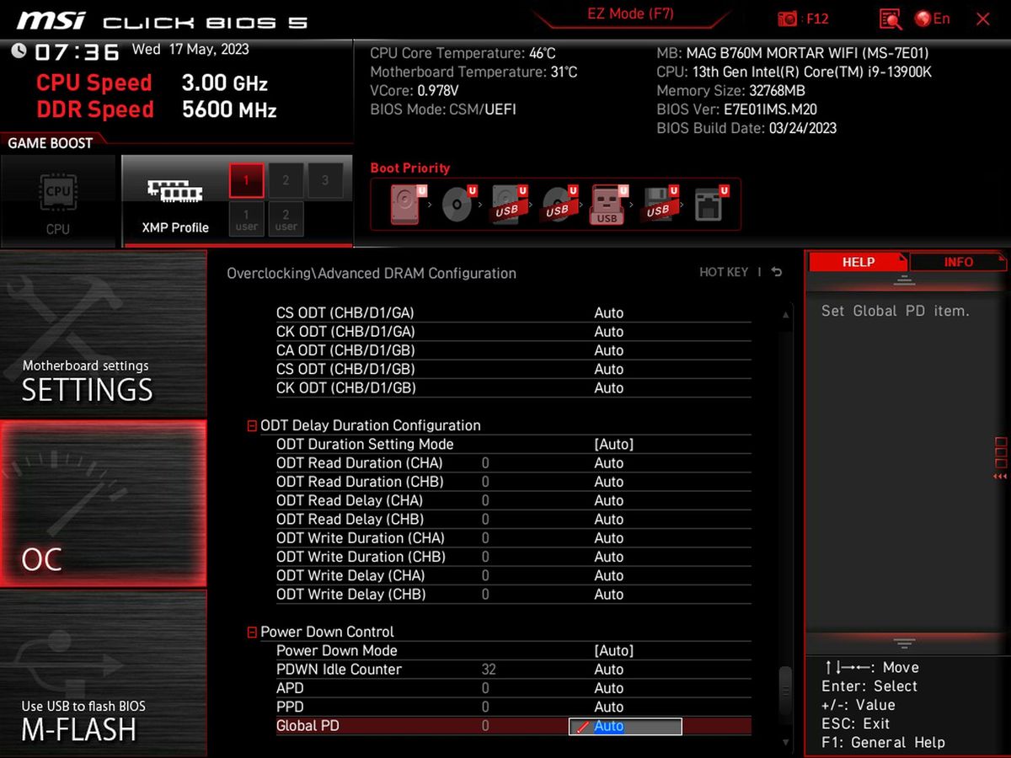Open the OC section
The height and width of the screenshot is (758, 1011).
click(x=103, y=504)
